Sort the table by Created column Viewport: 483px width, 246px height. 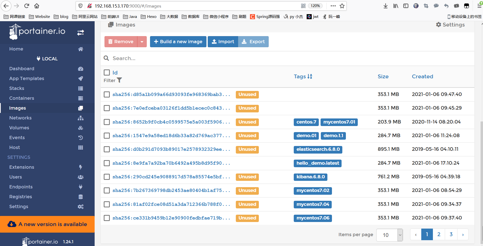[423, 77]
